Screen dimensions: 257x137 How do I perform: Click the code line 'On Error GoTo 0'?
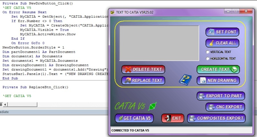[28, 43]
